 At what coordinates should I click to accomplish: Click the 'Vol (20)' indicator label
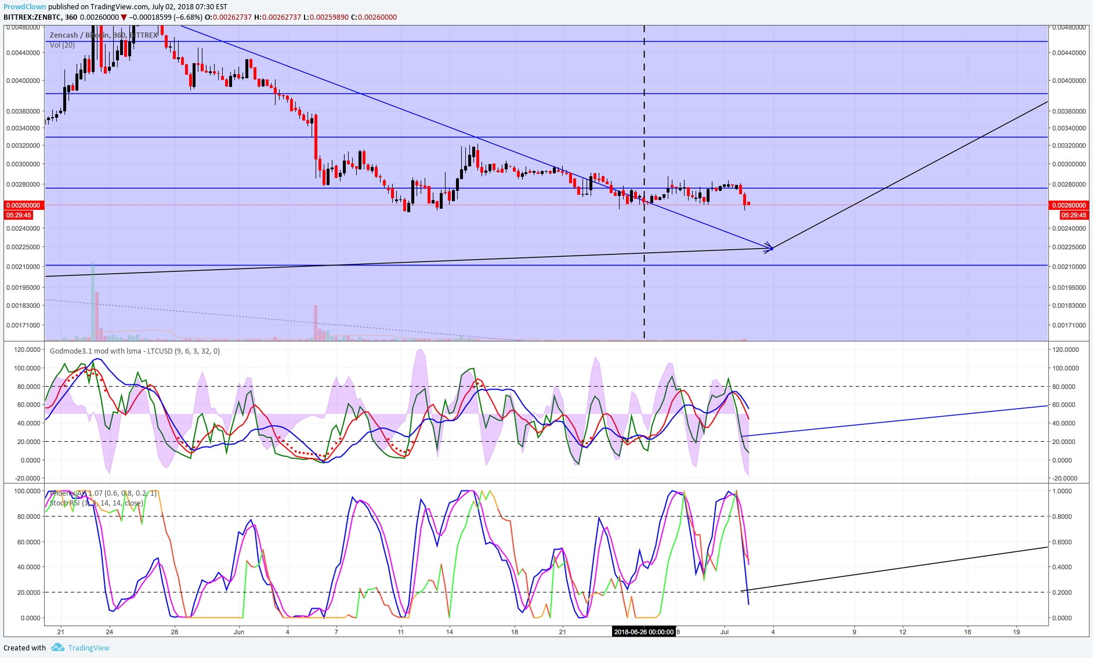pyautogui.click(x=62, y=45)
